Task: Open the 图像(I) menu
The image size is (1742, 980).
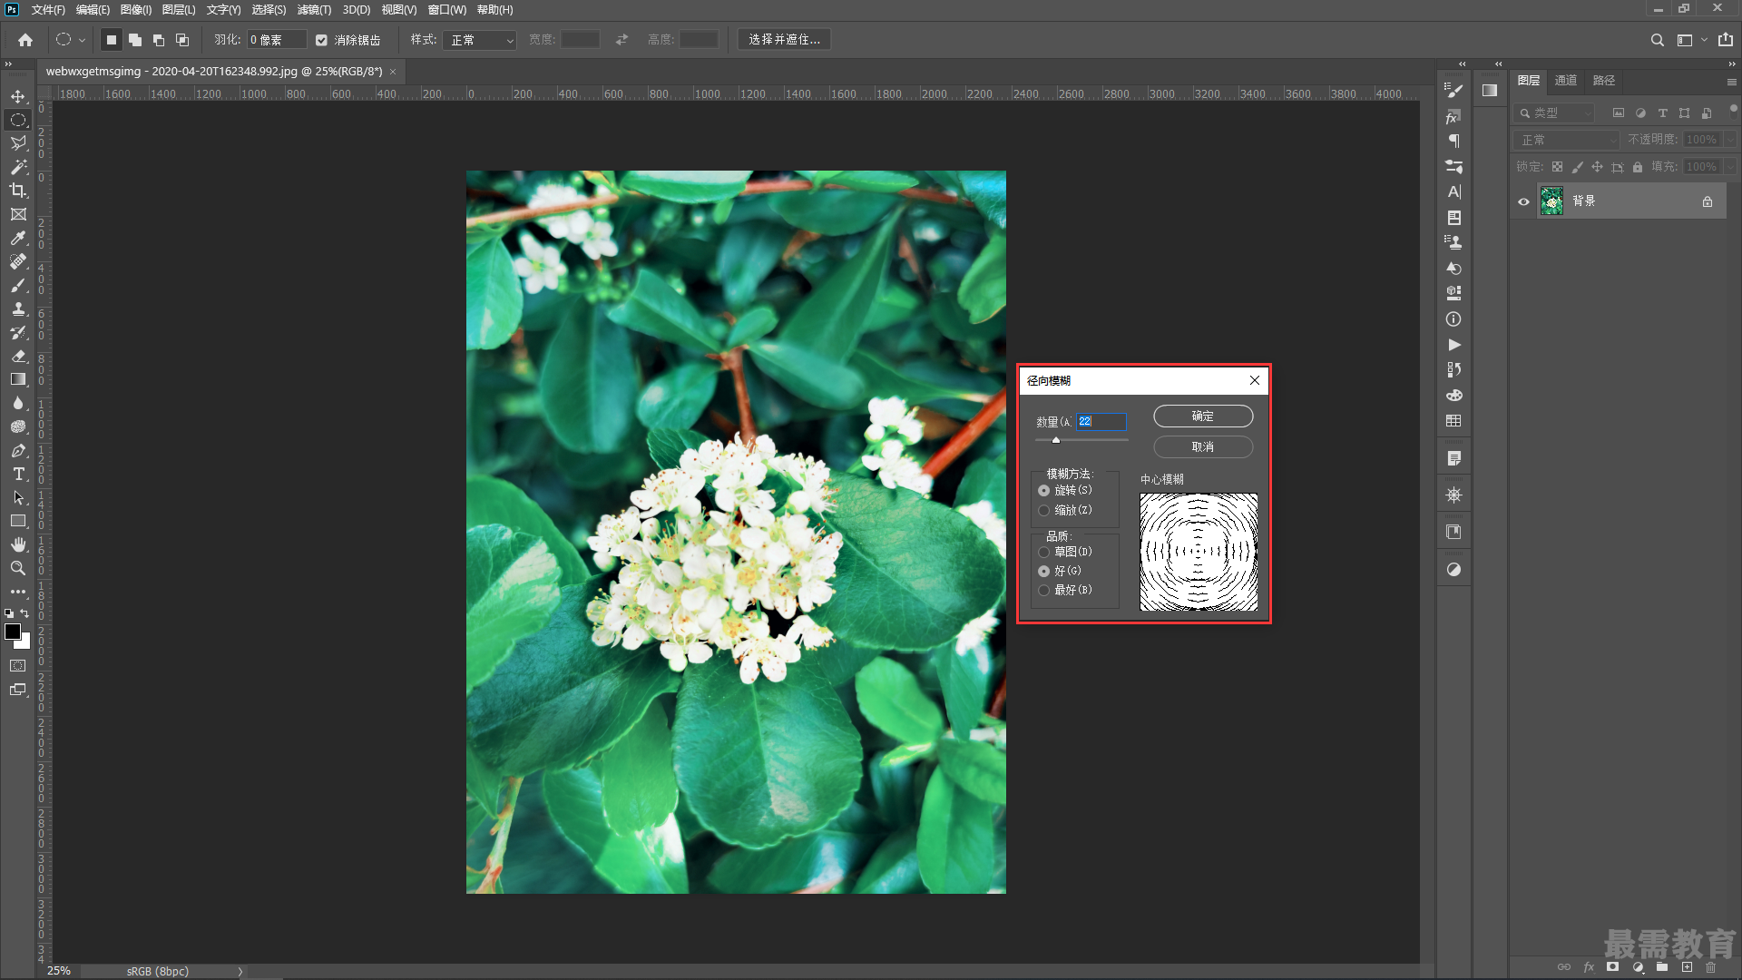Action: (x=136, y=10)
